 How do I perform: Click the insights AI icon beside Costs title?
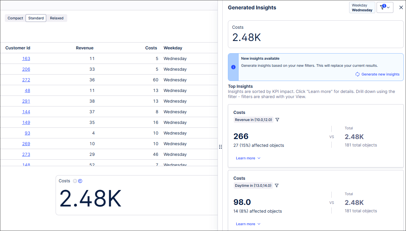(80, 181)
